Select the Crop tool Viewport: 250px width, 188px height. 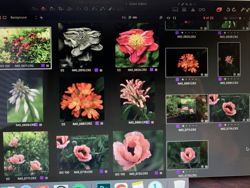pos(60,9)
